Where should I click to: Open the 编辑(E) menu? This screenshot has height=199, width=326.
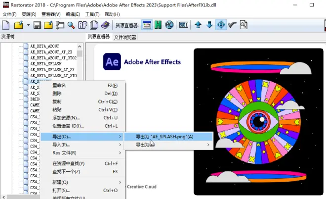(x=73, y=14)
